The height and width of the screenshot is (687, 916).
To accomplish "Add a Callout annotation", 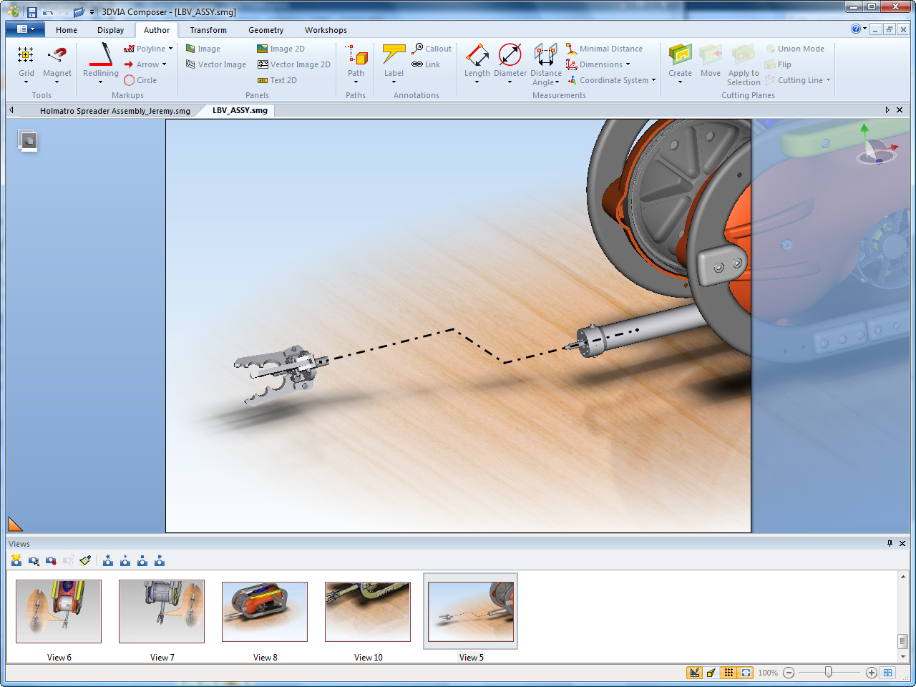I will pos(432,49).
